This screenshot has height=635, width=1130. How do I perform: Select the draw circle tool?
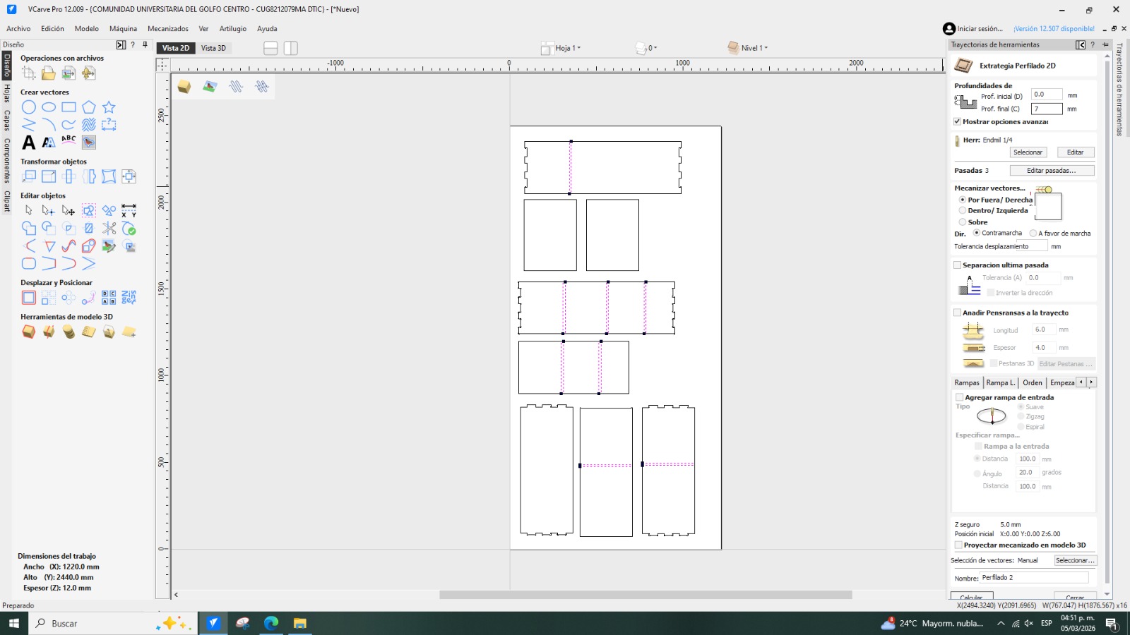29,107
